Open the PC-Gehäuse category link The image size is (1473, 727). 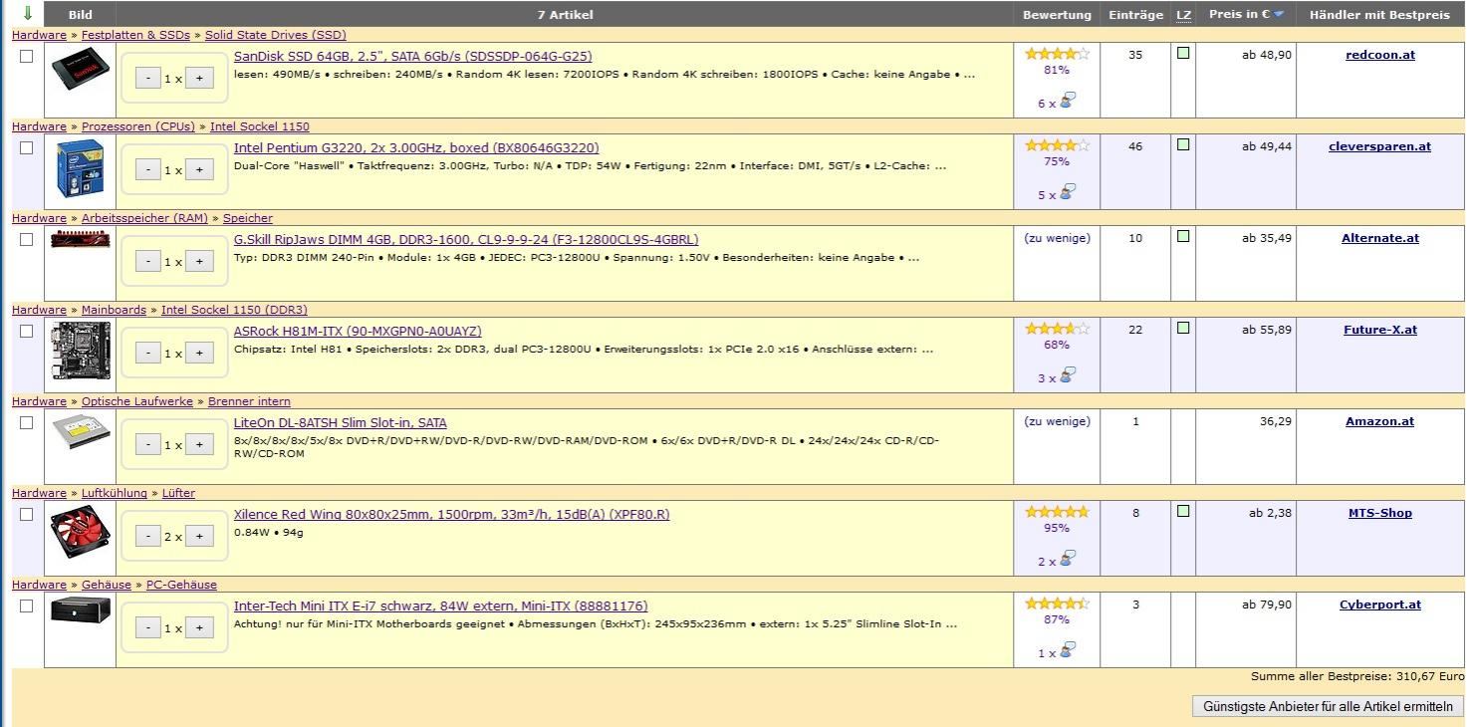[x=181, y=585]
